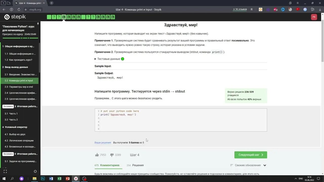Open PowerPoint from the taskbar
The image size is (324, 182).
[x=68, y=178]
